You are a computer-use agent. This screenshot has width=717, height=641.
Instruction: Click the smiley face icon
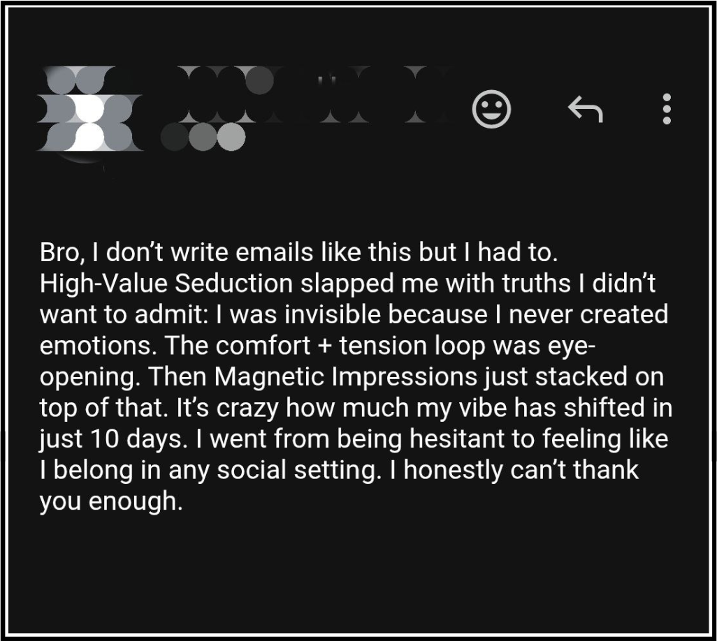click(491, 109)
